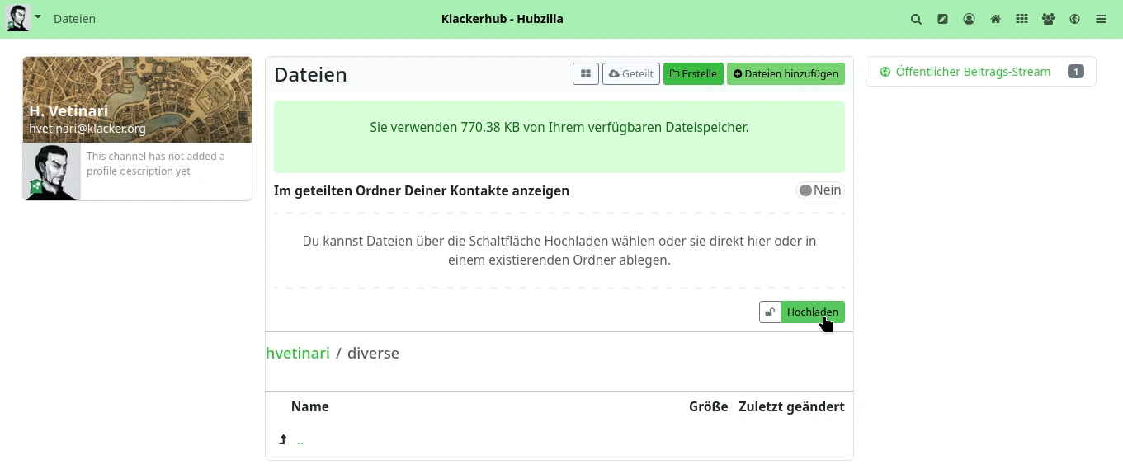Viewport: 1123px width, 469px height.
Task: Expand the Erstelle folder creation panel
Action: [x=693, y=74]
